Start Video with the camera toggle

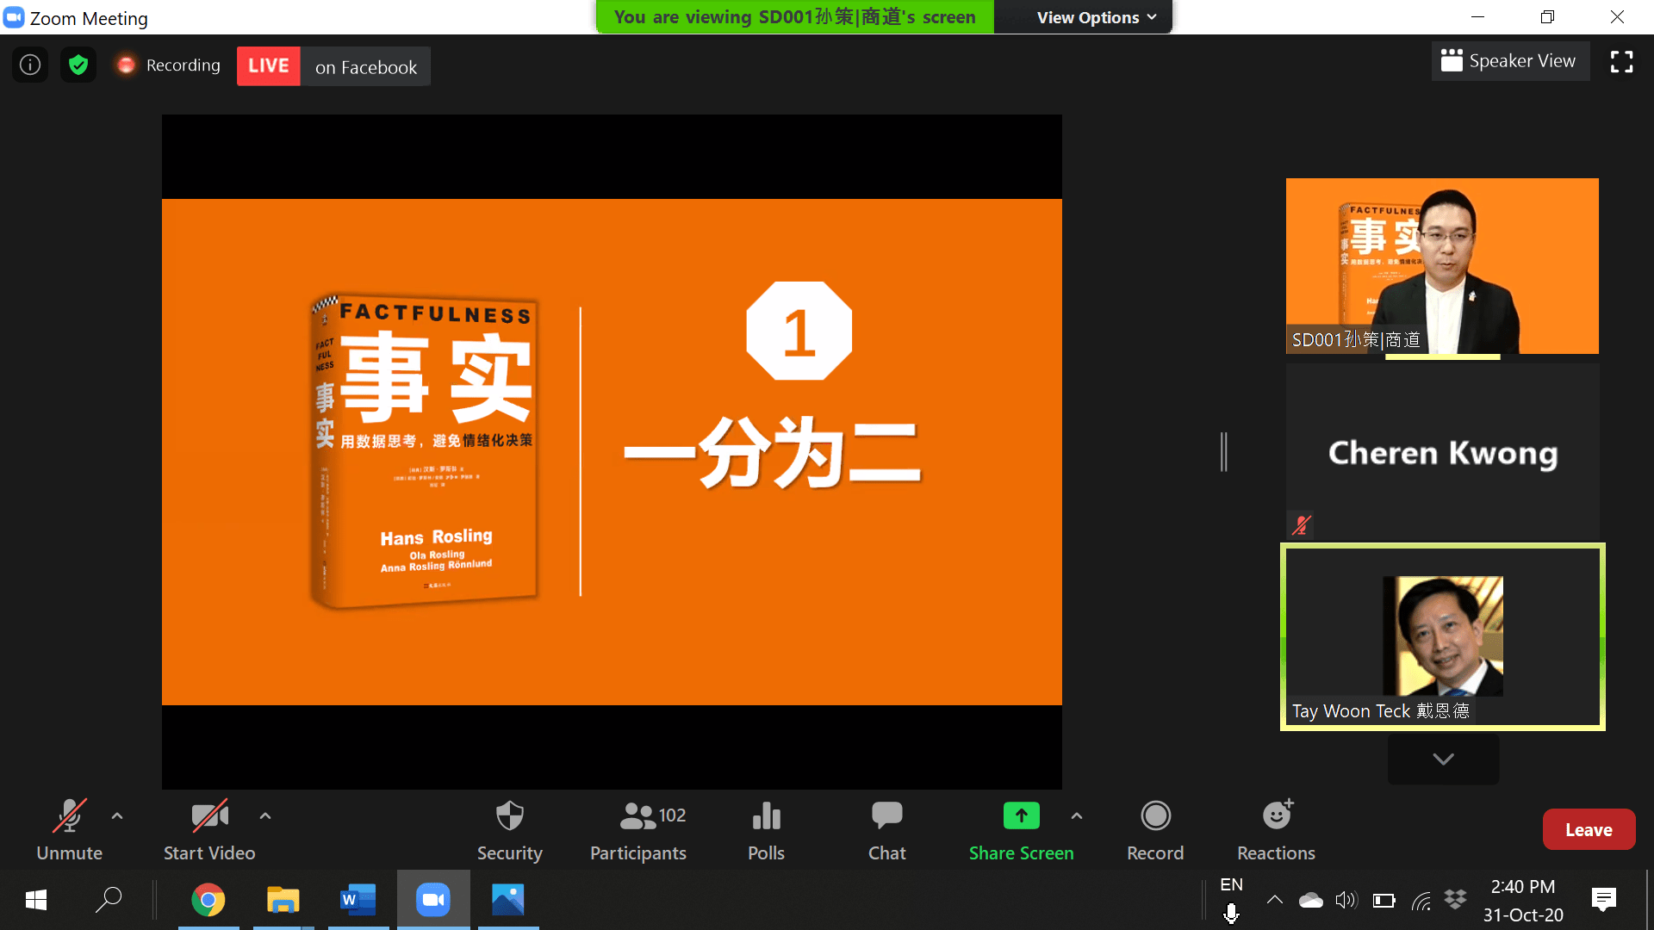pos(209,829)
